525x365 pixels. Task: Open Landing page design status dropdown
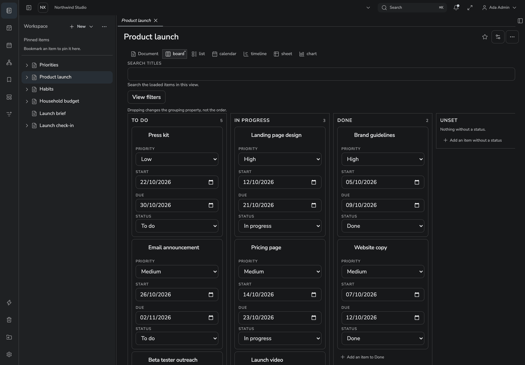click(x=280, y=226)
